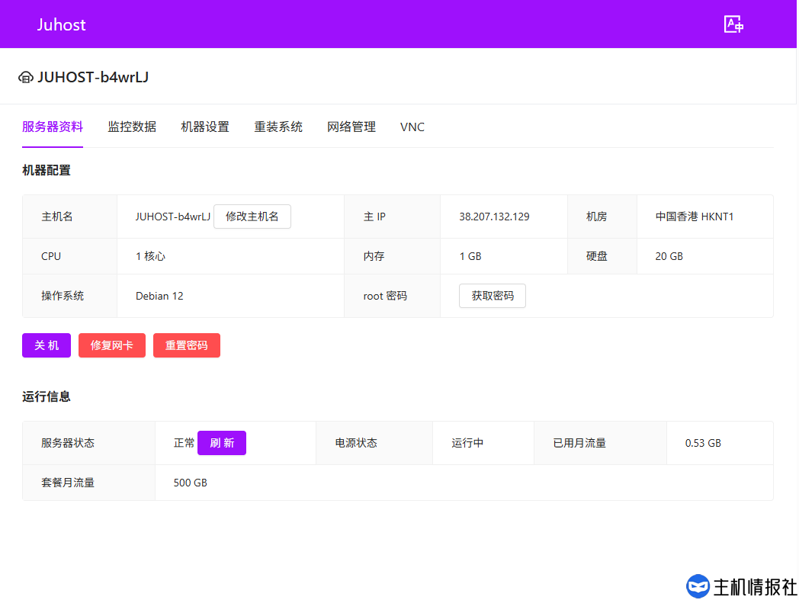Click the 中国香港 HKNT1 datacenter value
This screenshot has width=799, height=600.
[695, 217]
